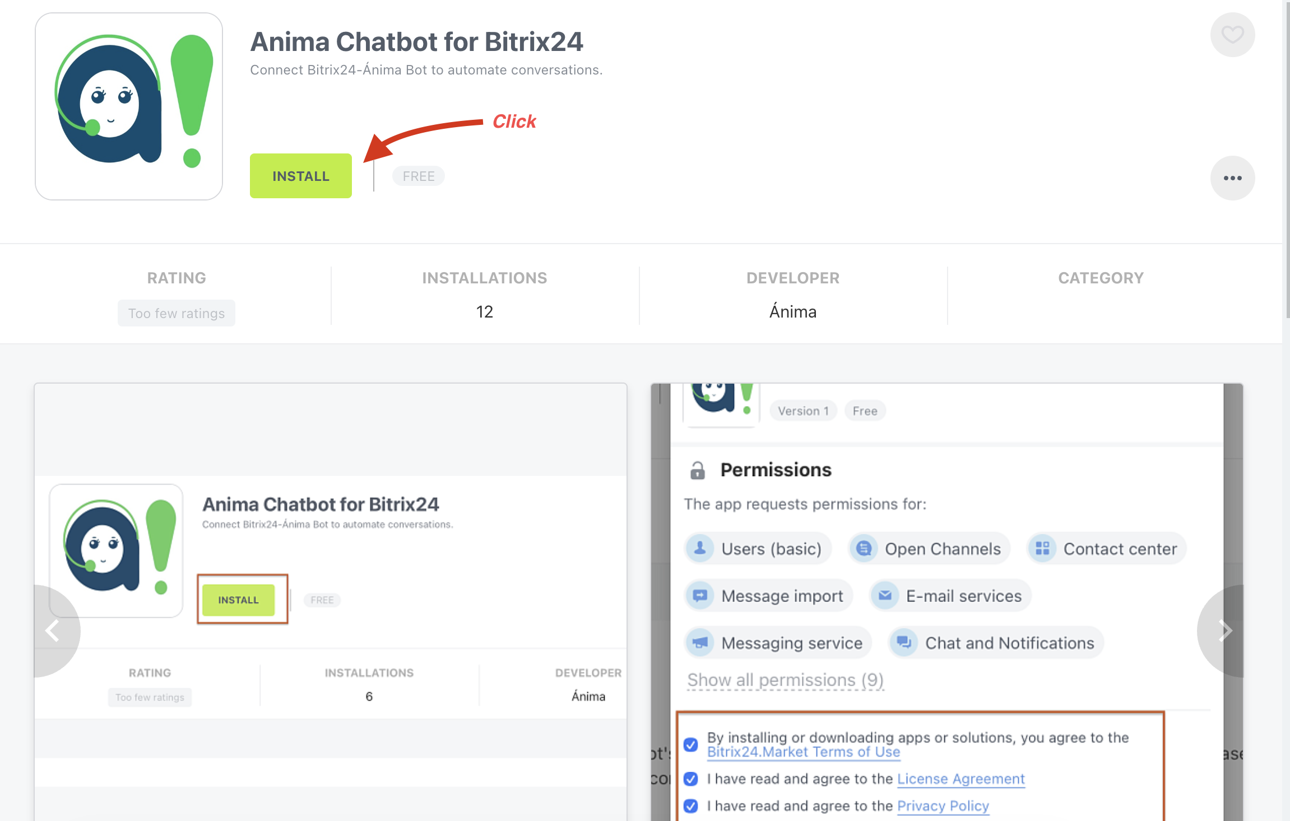Toggle the Privacy Policy agreement checkbox
The width and height of the screenshot is (1290, 821).
(691, 806)
